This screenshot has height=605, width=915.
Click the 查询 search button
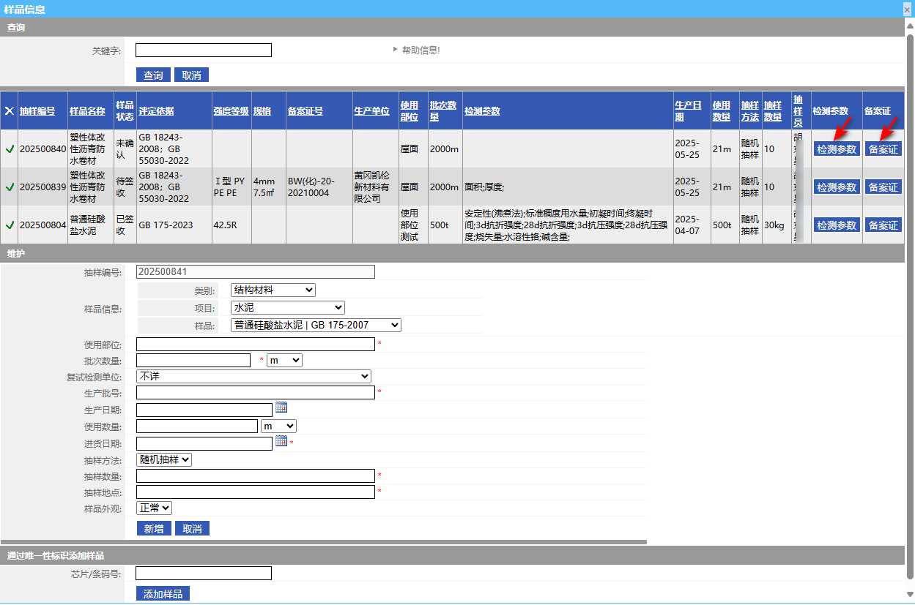click(x=153, y=75)
